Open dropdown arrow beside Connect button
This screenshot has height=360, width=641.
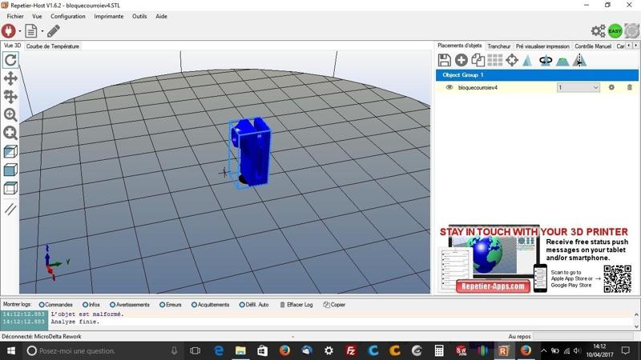[19, 31]
